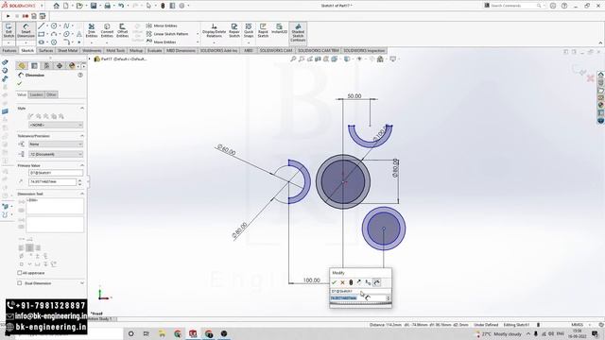Screen dimensions: 605x340
Task: Expand the Dual Dimension section
Action: point(82,283)
